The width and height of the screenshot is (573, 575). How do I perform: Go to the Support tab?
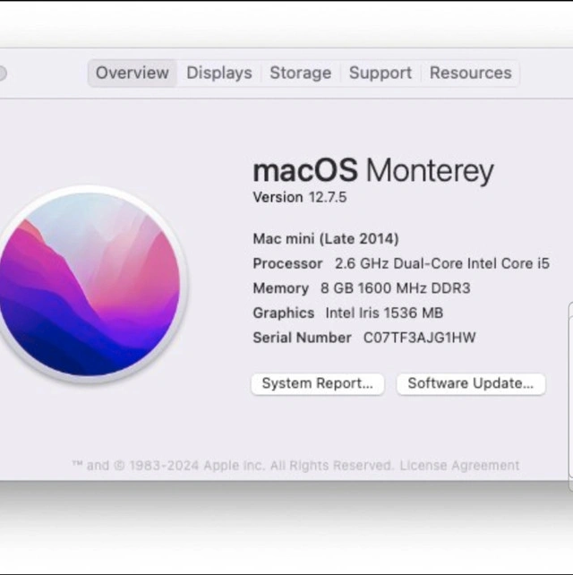(380, 73)
